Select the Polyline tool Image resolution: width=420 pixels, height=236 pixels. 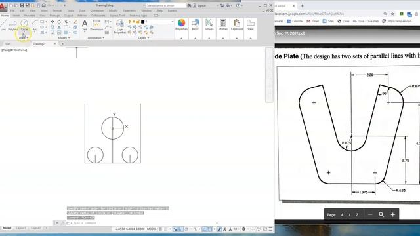coord(13,25)
